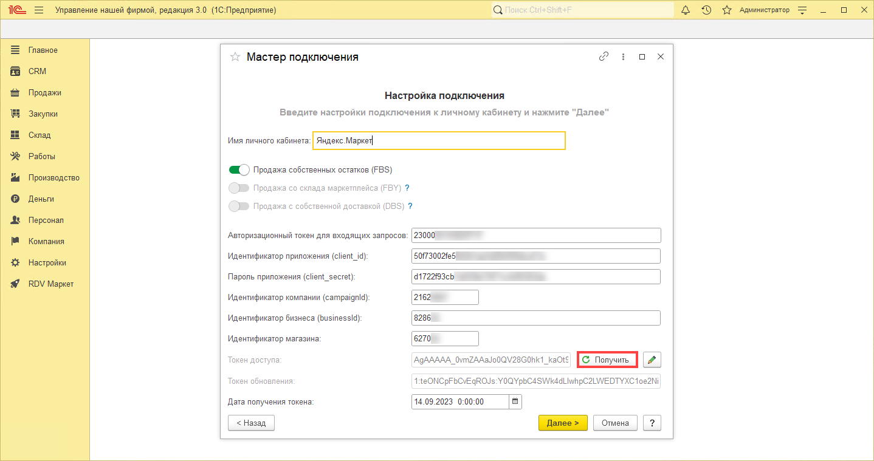Open the window settings dropdown near Администратор
The height and width of the screenshot is (461, 874).
(x=802, y=10)
